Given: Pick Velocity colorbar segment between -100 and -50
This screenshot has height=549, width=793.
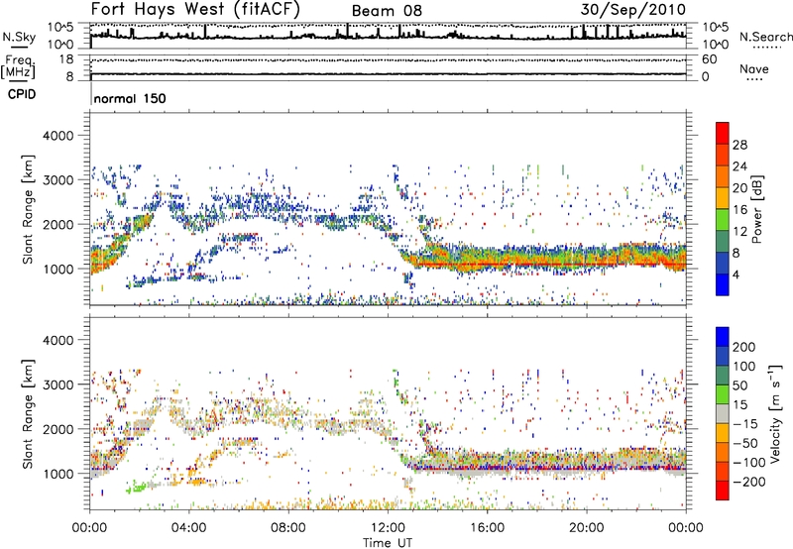Looking at the screenshot, I should point(723,453).
